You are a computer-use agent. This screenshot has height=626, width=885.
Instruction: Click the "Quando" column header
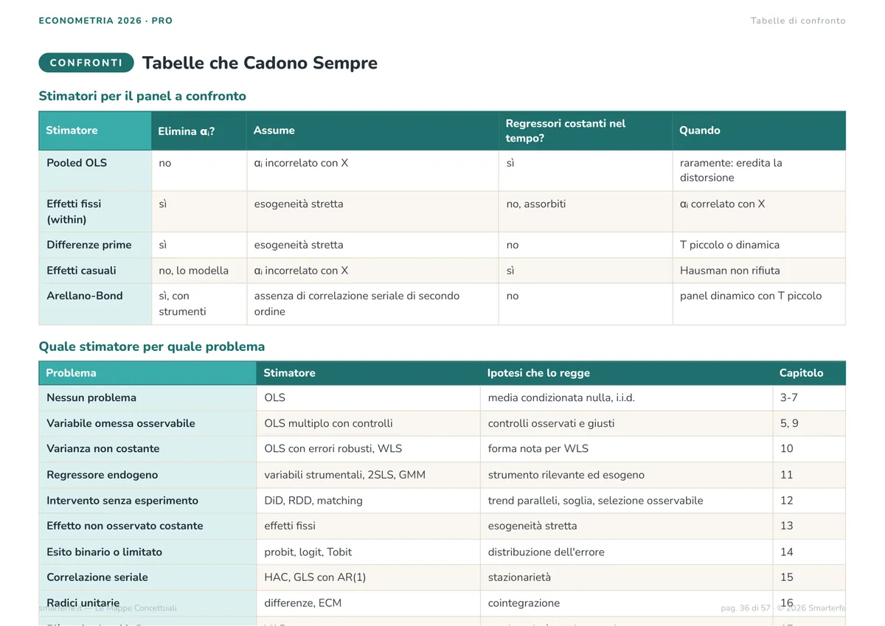(x=759, y=131)
